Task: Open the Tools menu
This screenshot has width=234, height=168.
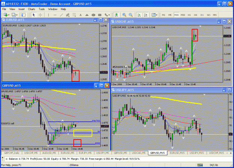Action: 42,9
